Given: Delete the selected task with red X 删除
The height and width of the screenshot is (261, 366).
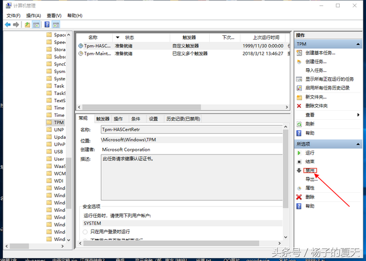Looking at the screenshot, I should [x=310, y=197].
